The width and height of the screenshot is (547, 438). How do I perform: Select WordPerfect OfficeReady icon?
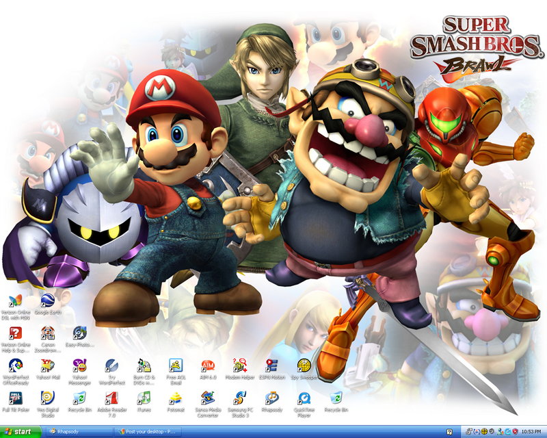coord(16,372)
